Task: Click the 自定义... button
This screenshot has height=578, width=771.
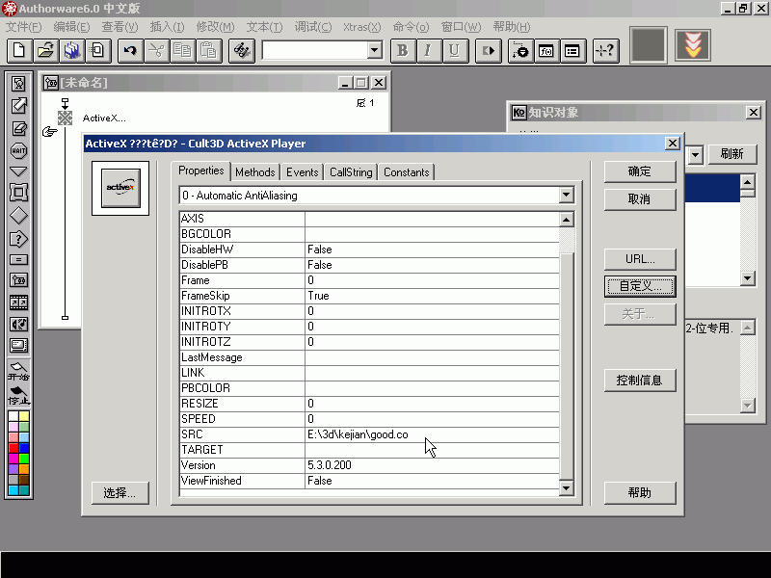Action: 640,286
